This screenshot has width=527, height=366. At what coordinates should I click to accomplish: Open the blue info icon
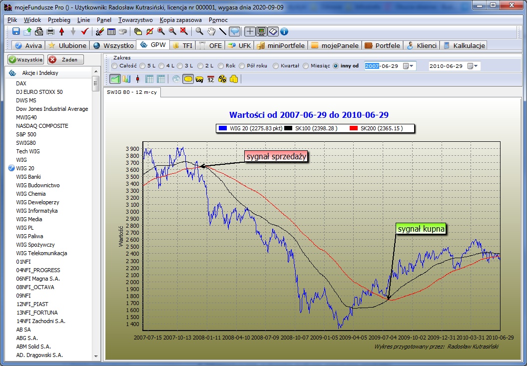coord(284,31)
